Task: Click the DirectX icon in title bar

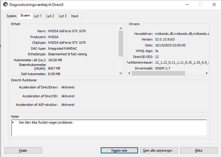Action: 6,4
